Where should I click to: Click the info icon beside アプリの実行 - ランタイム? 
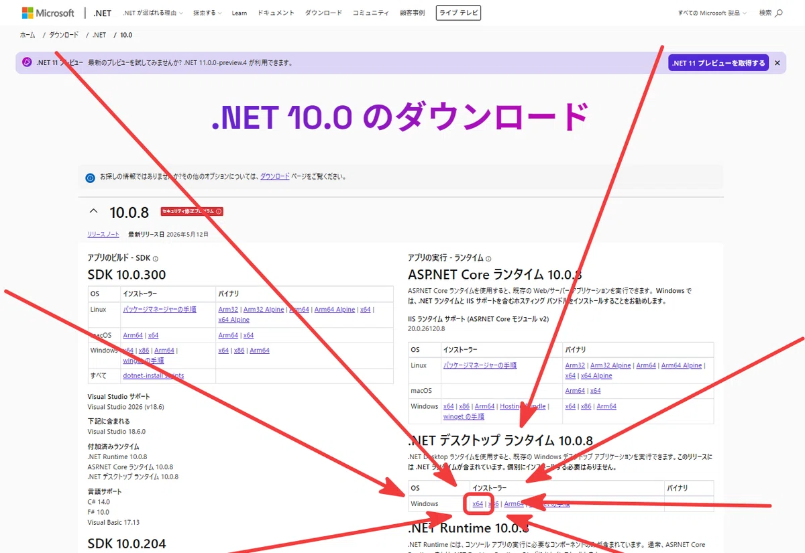488,259
